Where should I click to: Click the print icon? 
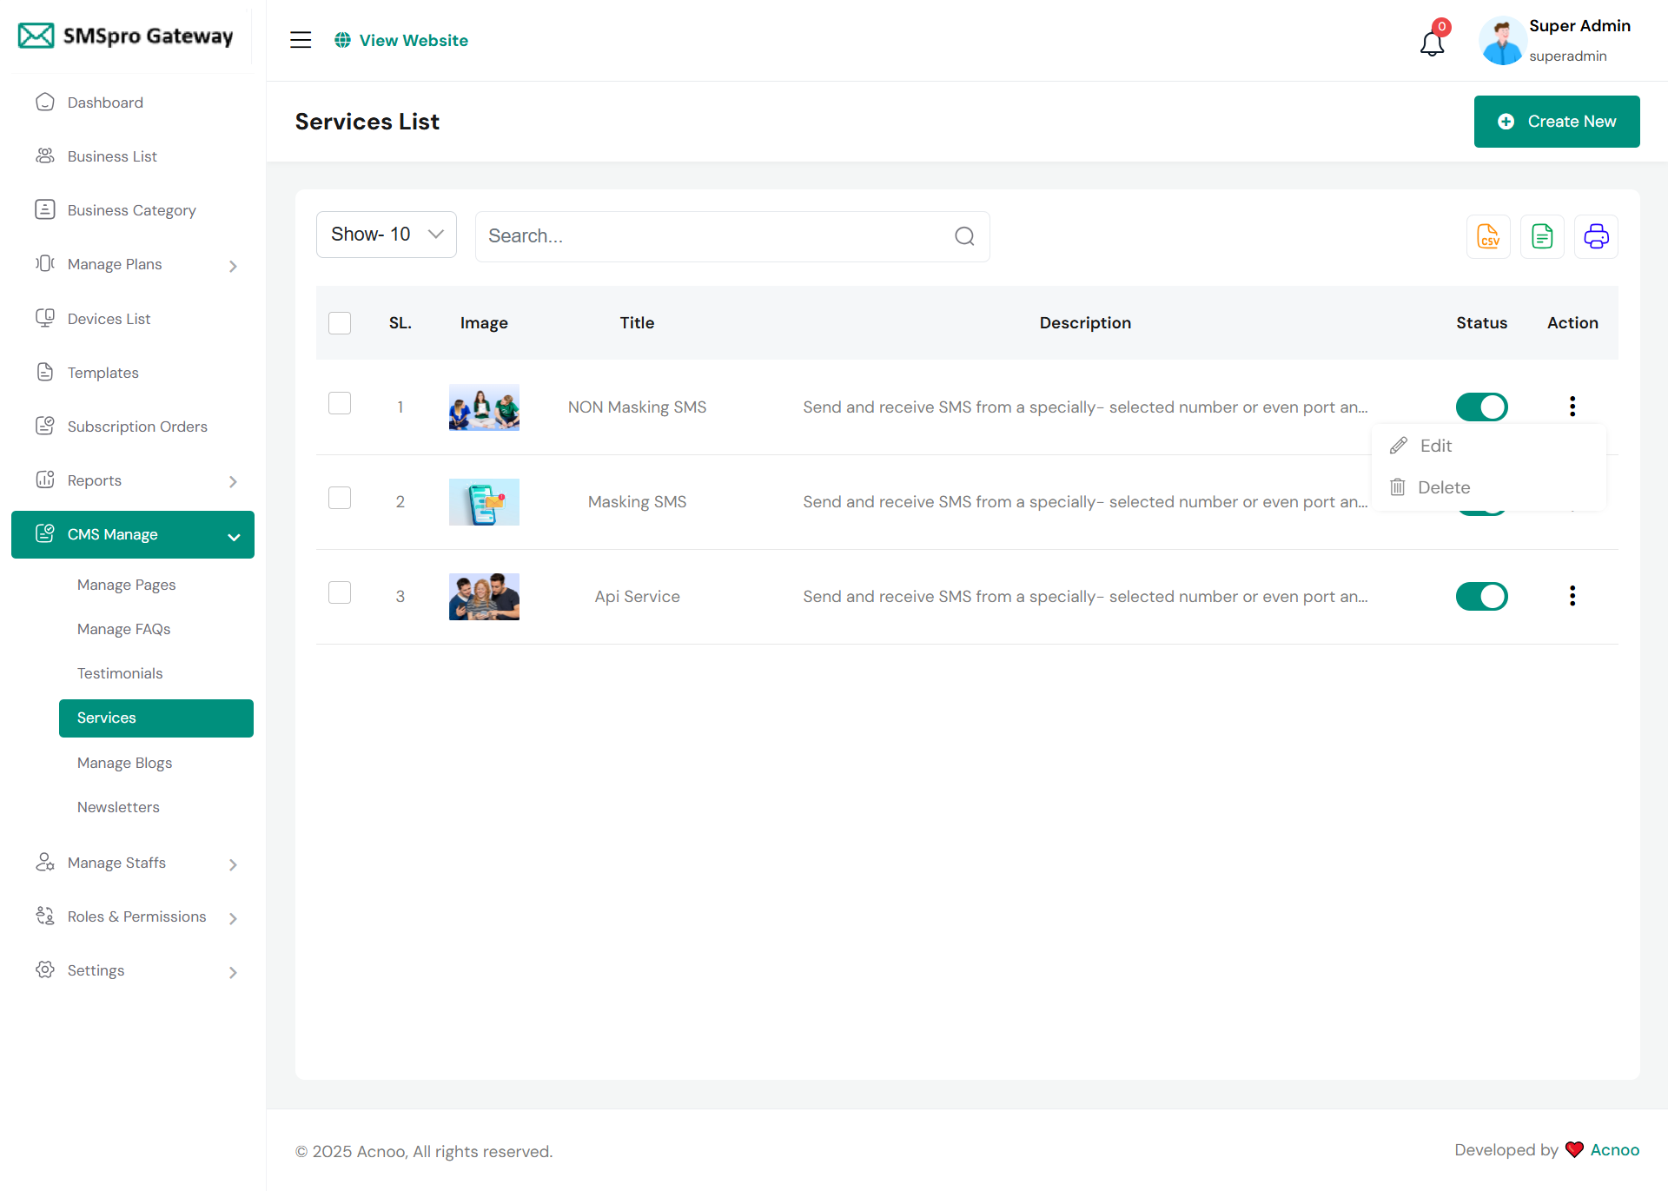coord(1596,236)
